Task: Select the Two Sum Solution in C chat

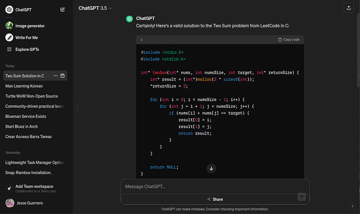Action: (25, 76)
